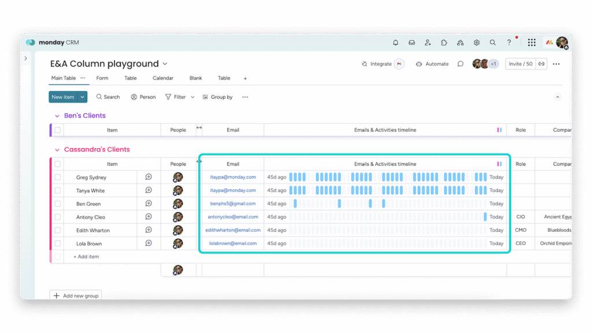The image size is (592, 333).
Task: Tick the Tanya White row checkbox
Action: coord(57,190)
